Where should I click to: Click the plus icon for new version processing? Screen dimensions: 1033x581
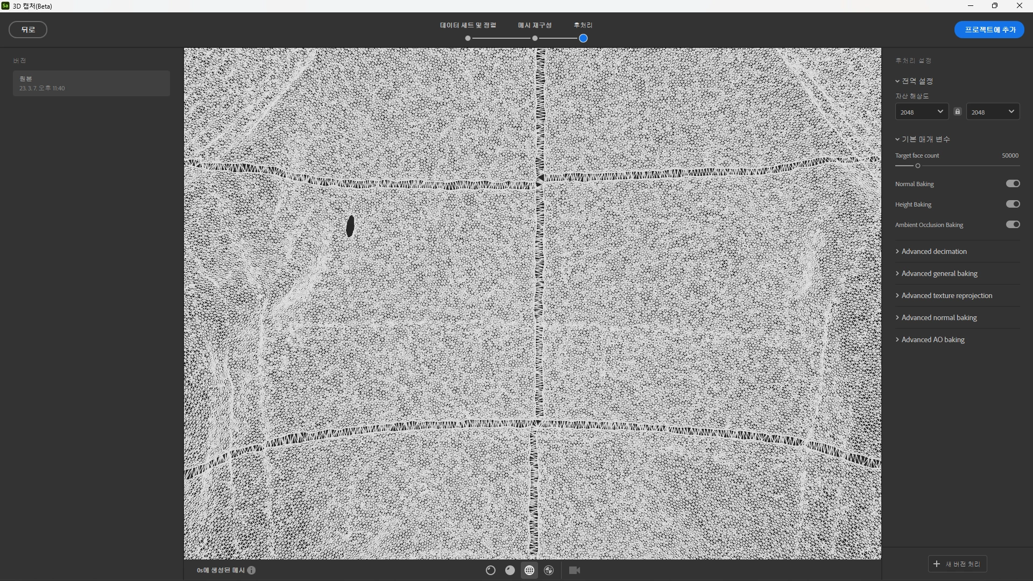pyautogui.click(x=937, y=564)
